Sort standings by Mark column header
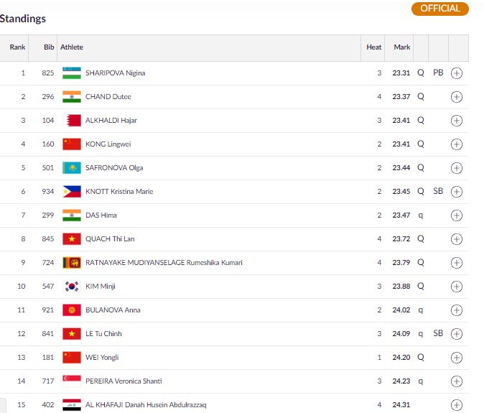Viewport: 484px width, 413px height. coord(402,47)
